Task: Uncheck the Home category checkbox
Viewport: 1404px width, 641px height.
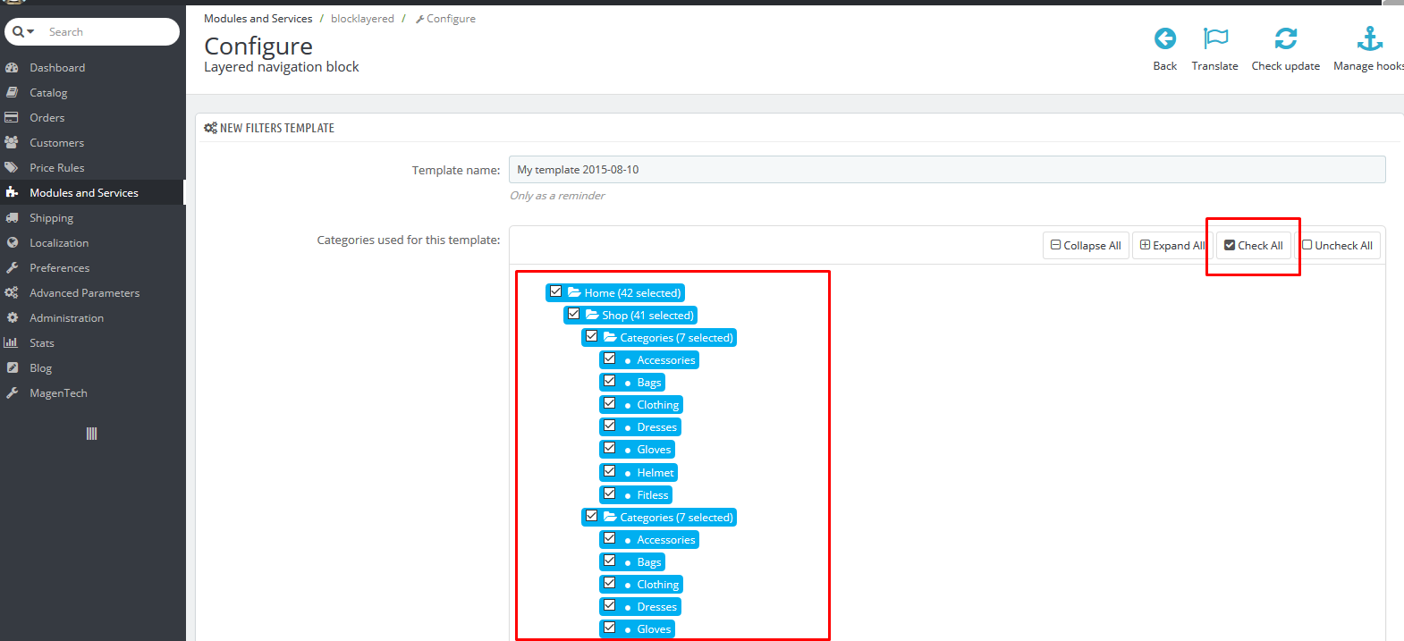Action: 556,291
